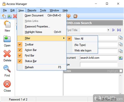
Task: Click the New password action bar icon
Action: click(x=7, y=24)
